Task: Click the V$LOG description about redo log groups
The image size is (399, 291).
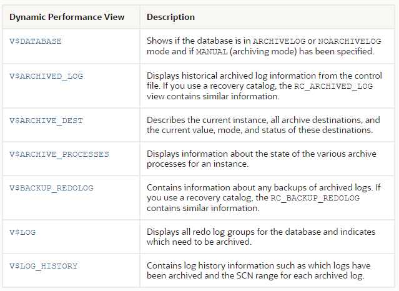Action: pyautogui.click(x=261, y=237)
